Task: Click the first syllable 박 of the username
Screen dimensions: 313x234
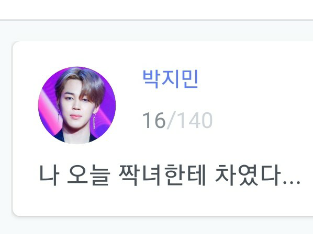Action: tap(151, 79)
